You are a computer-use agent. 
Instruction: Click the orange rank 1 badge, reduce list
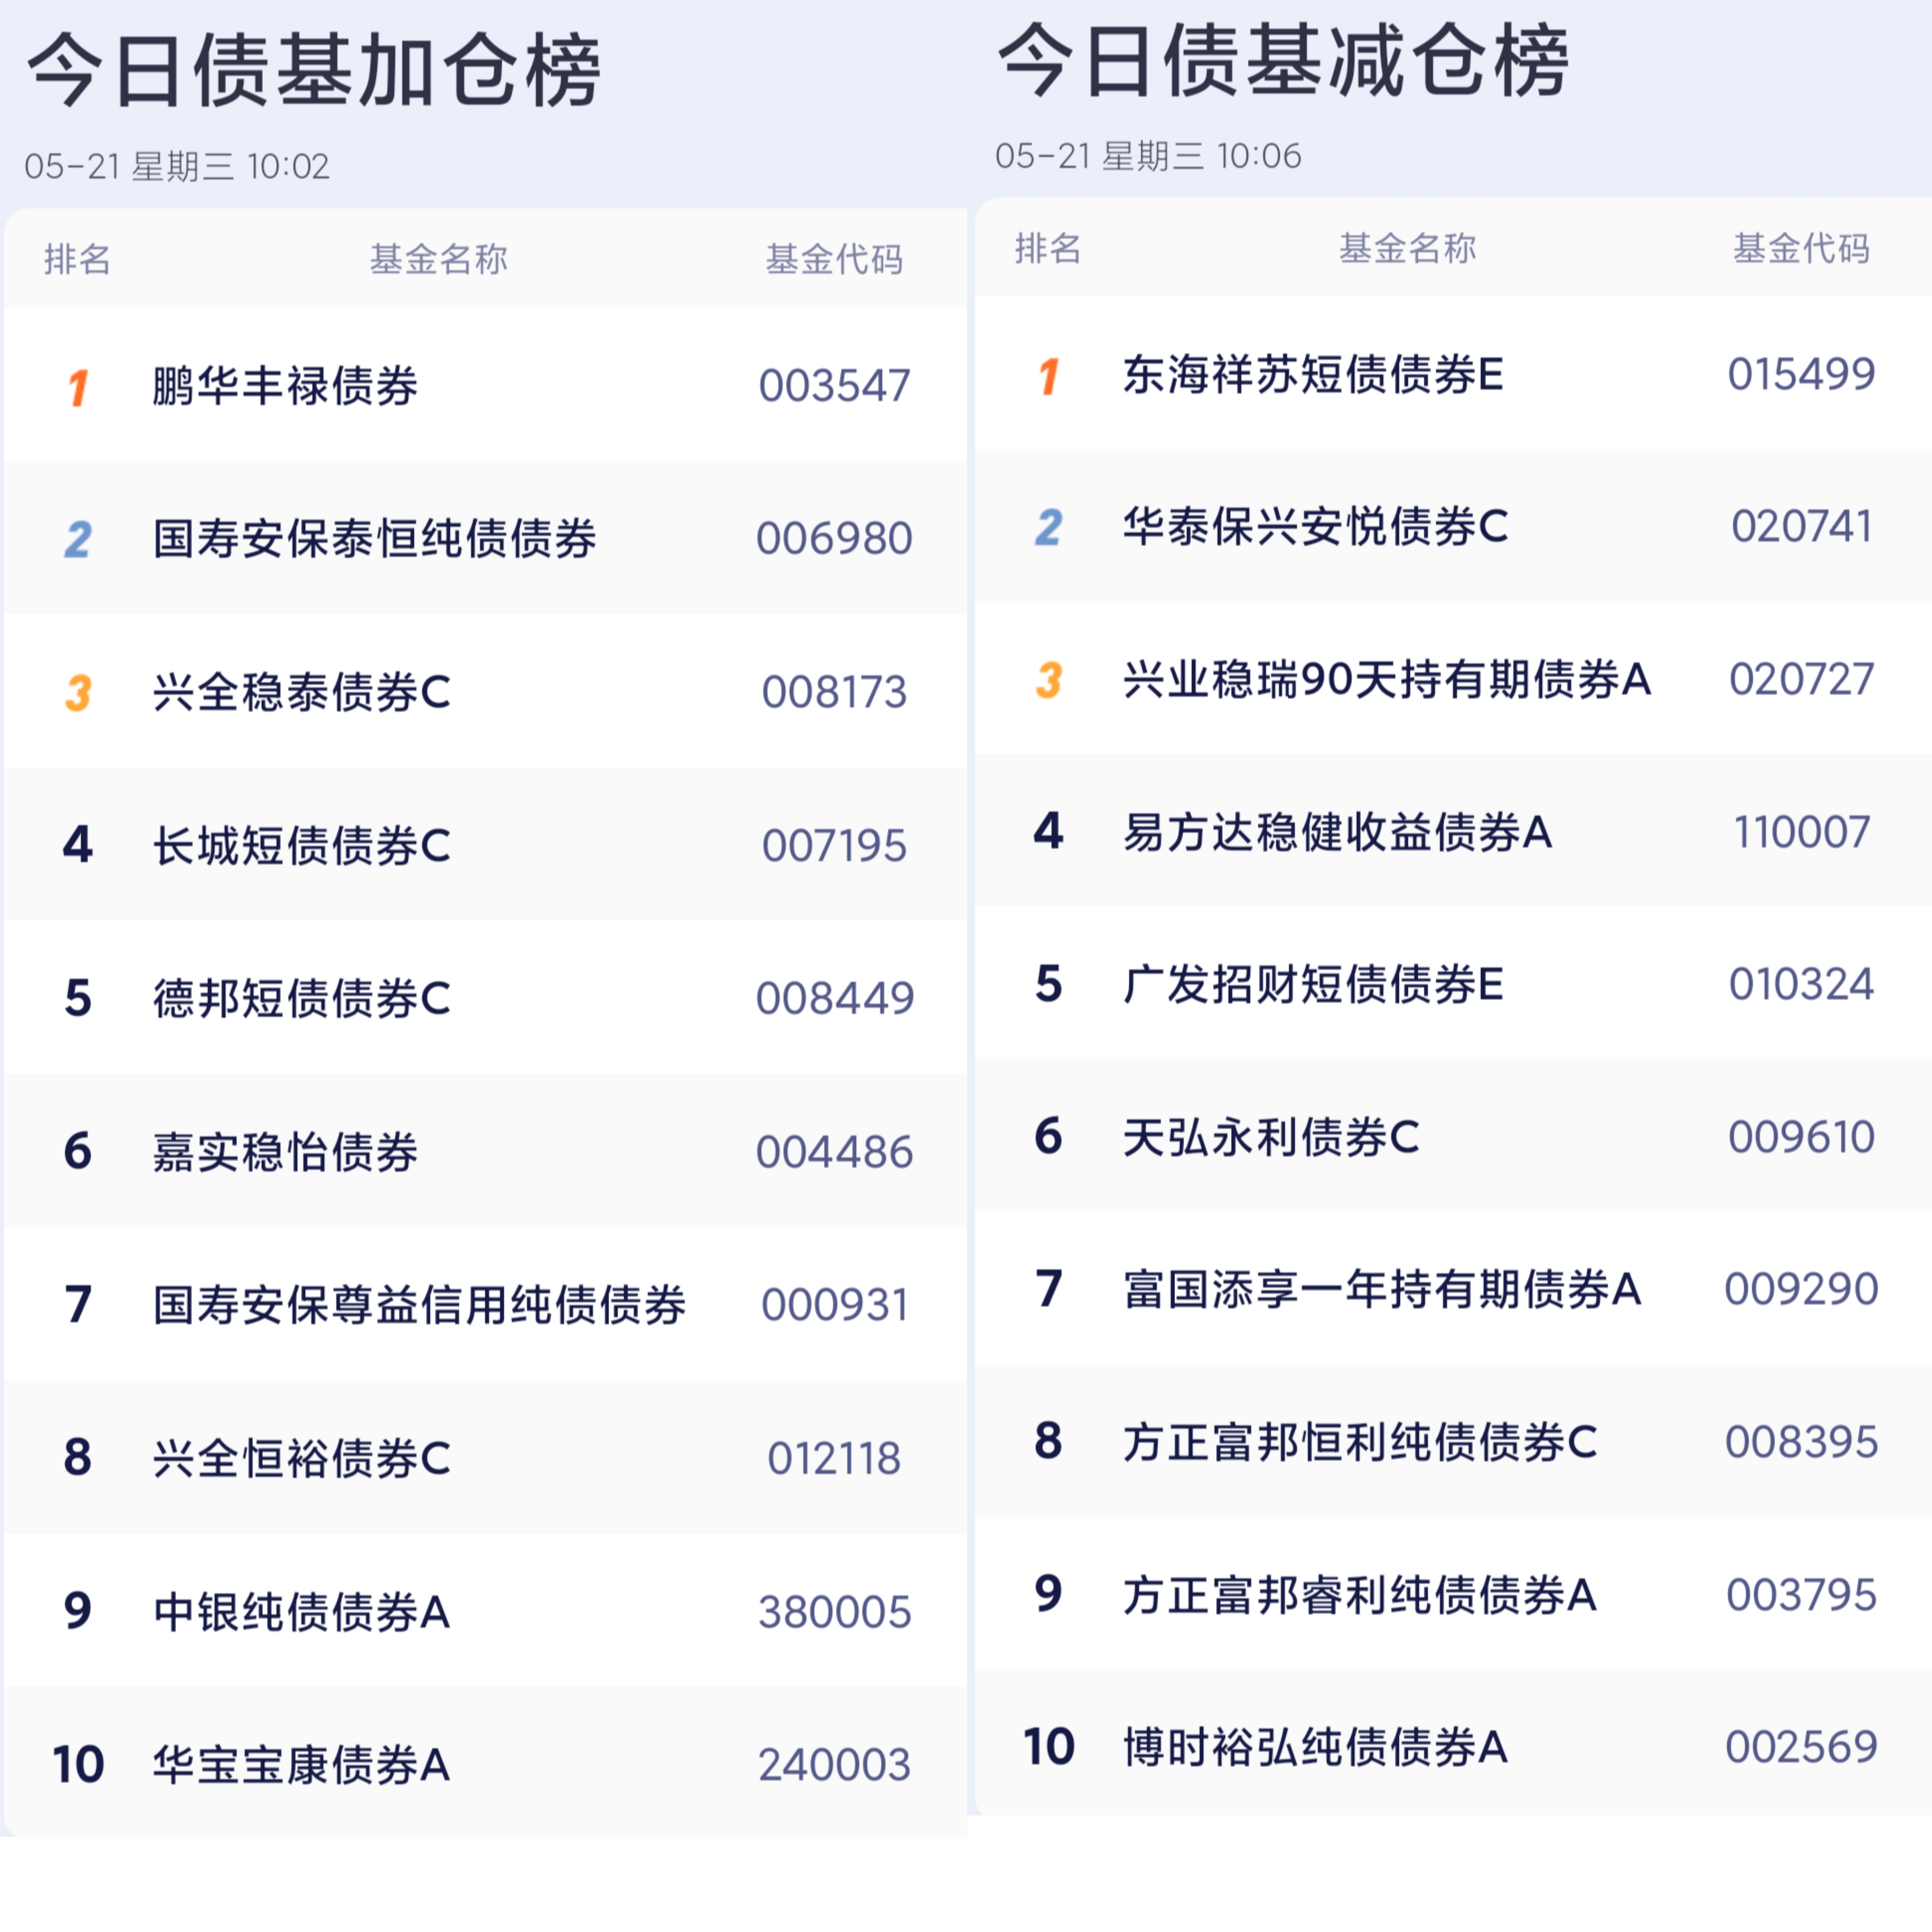point(1048,376)
